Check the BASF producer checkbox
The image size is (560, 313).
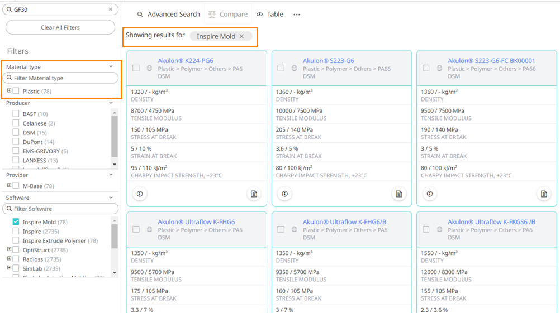(x=16, y=114)
